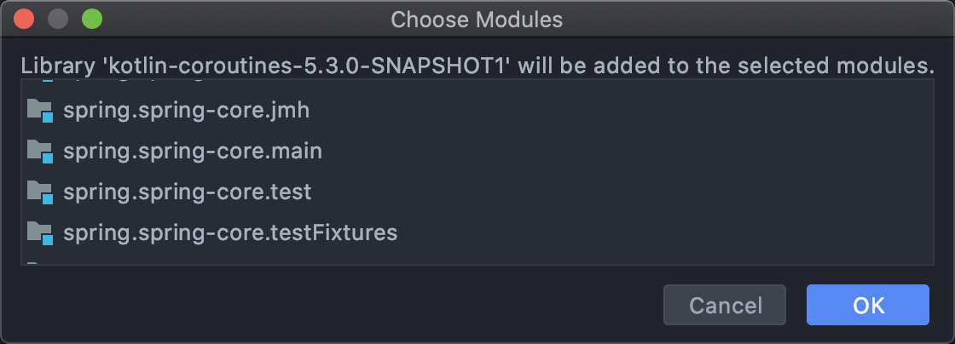Screen dimensions: 955x344
Task: Choose the spring.spring-core.test module name
Action: pyautogui.click(x=188, y=192)
